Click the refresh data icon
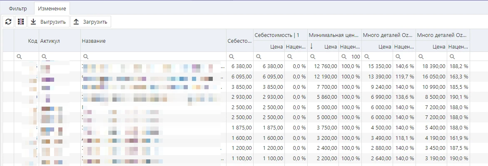 click(x=8, y=22)
